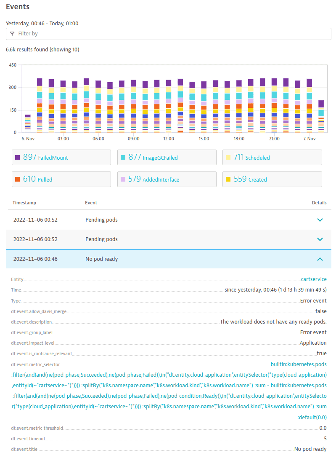Open the builtin:kubernetes.pods metric selector link
Image resolution: width=336 pixels, height=458 pixels.
[299, 364]
